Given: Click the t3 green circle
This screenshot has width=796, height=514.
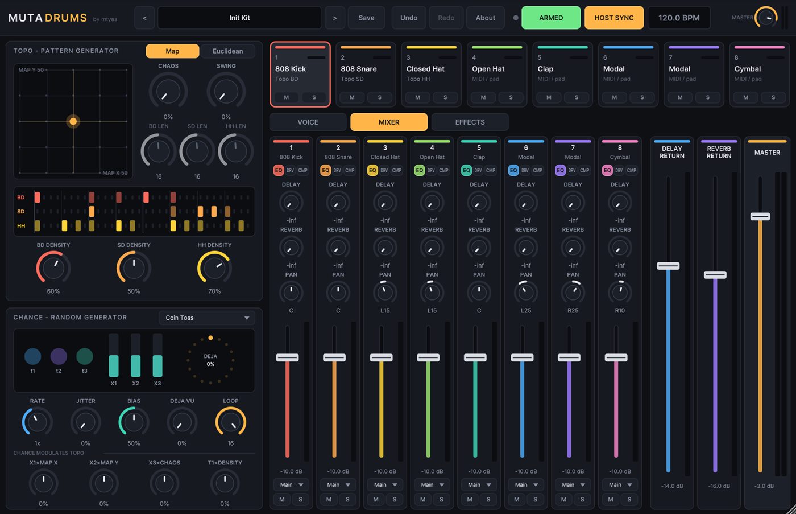Looking at the screenshot, I should click(x=85, y=356).
